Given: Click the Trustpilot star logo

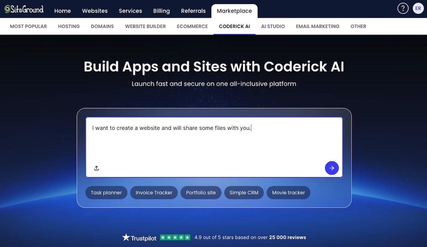Looking at the screenshot, I should (x=139, y=237).
